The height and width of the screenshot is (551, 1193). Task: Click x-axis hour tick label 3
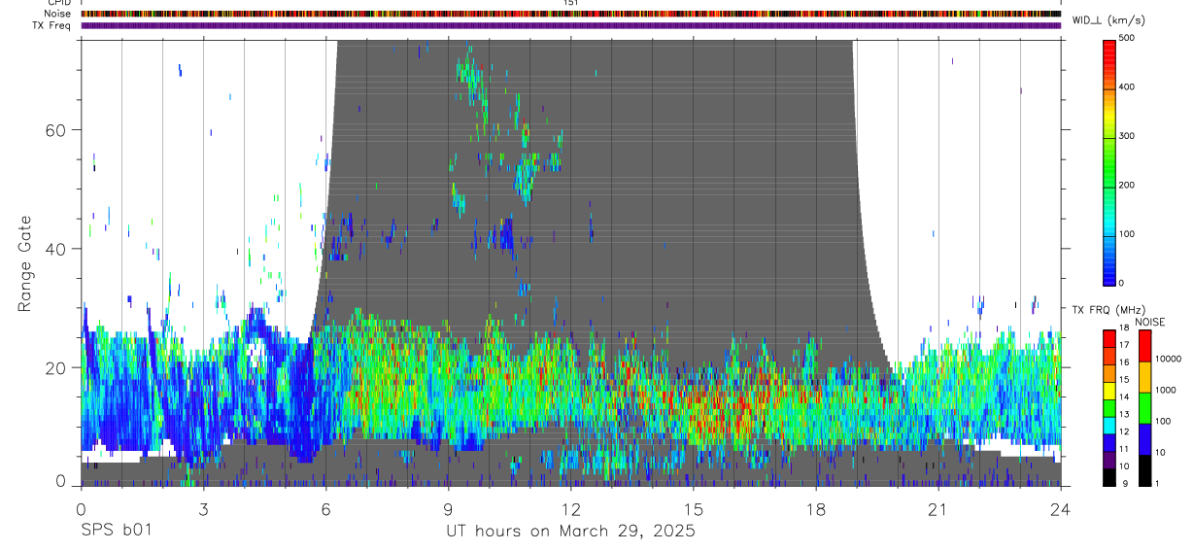click(203, 508)
